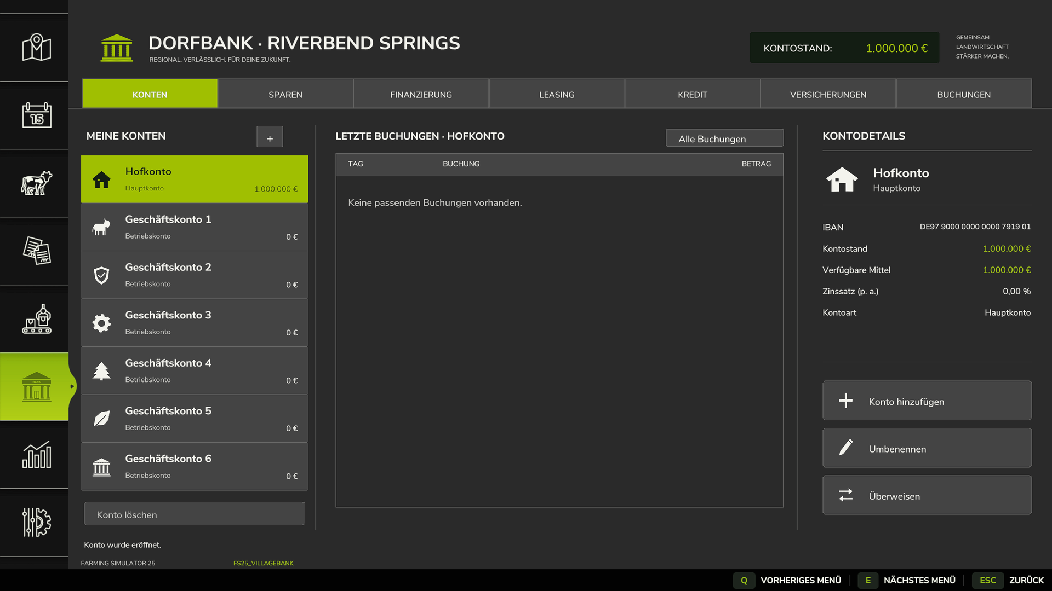Switch to the Sparen tab
Image resolution: width=1052 pixels, height=591 pixels.
pyautogui.click(x=285, y=94)
